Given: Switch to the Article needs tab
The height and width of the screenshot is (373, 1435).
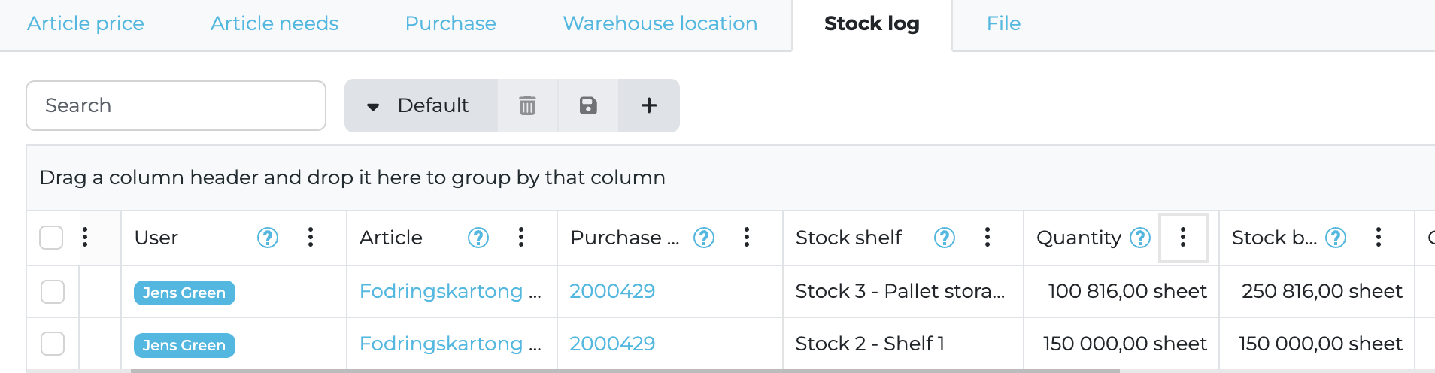Looking at the screenshot, I should (275, 24).
